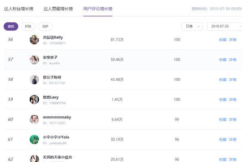Screen dimensions: 242x162
Task: Click 收藏 for 是公子陈呀 row
Action: click(x=223, y=80)
